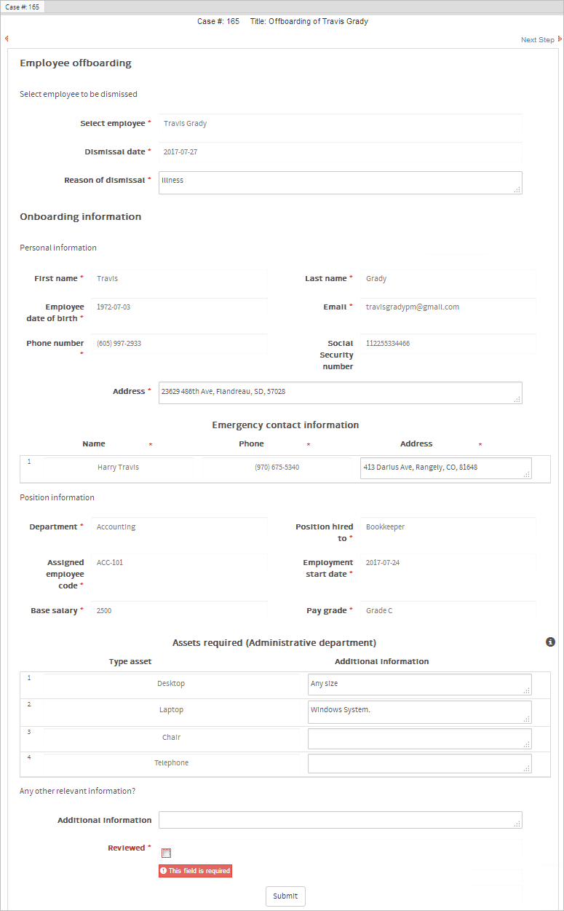The image size is (564, 911).
Task: Click the Reason of dismissal text area
Action: click(x=340, y=183)
